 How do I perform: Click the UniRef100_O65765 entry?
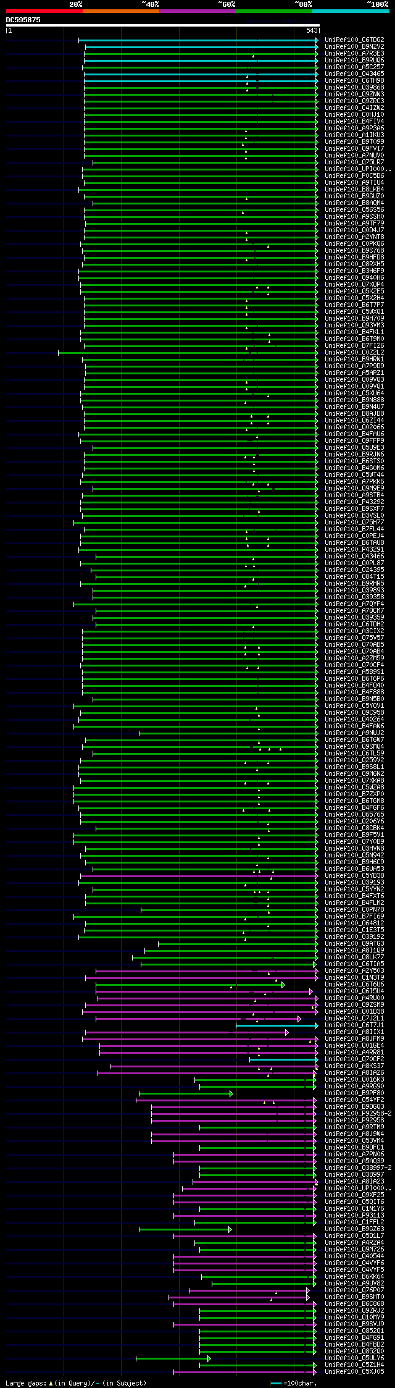pos(354,815)
